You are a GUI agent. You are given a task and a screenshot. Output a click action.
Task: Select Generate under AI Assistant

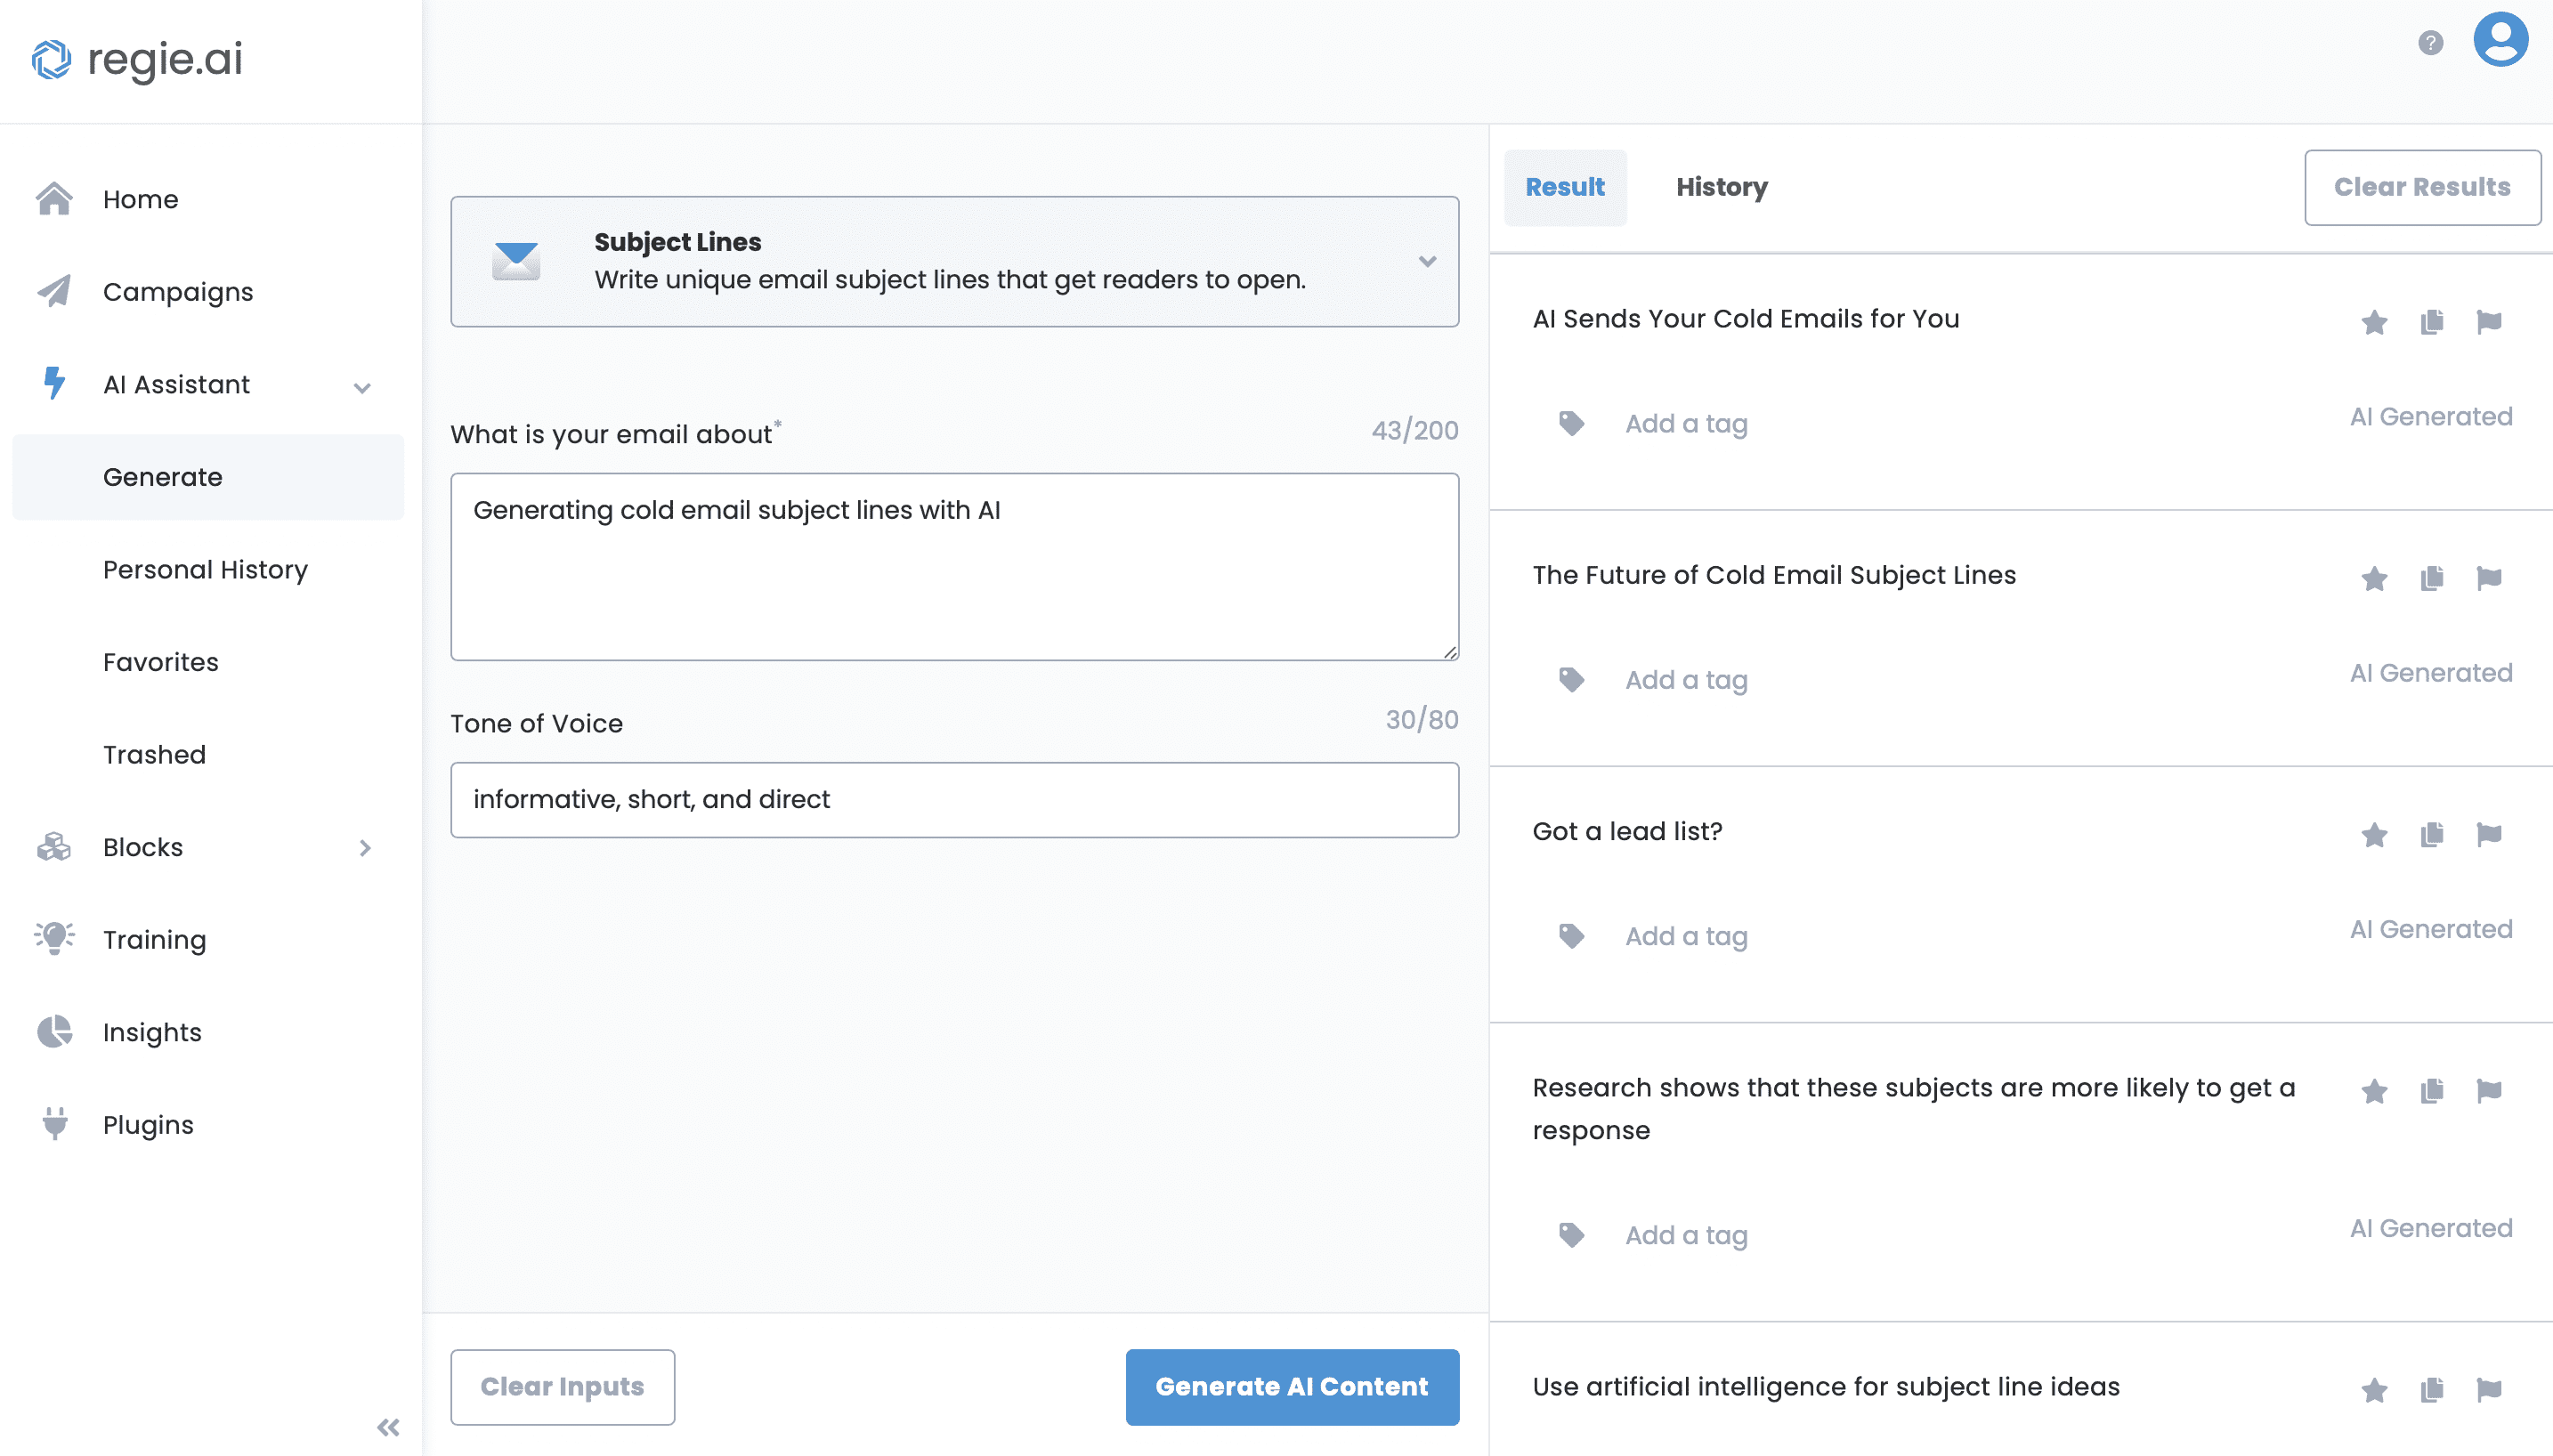(x=163, y=477)
